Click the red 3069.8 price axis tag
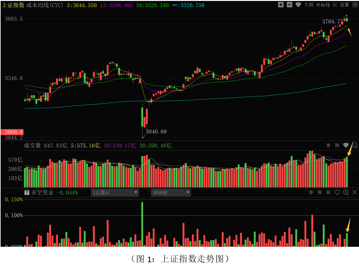The height and width of the screenshot is (265, 359). click(12, 132)
